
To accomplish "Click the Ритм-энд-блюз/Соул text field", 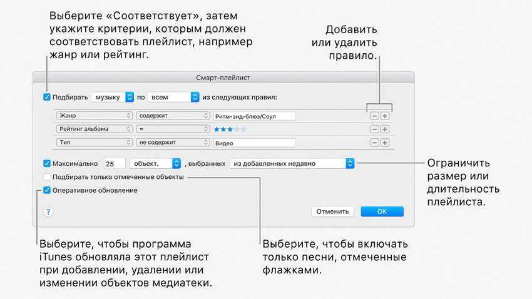I will coord(253,116).
